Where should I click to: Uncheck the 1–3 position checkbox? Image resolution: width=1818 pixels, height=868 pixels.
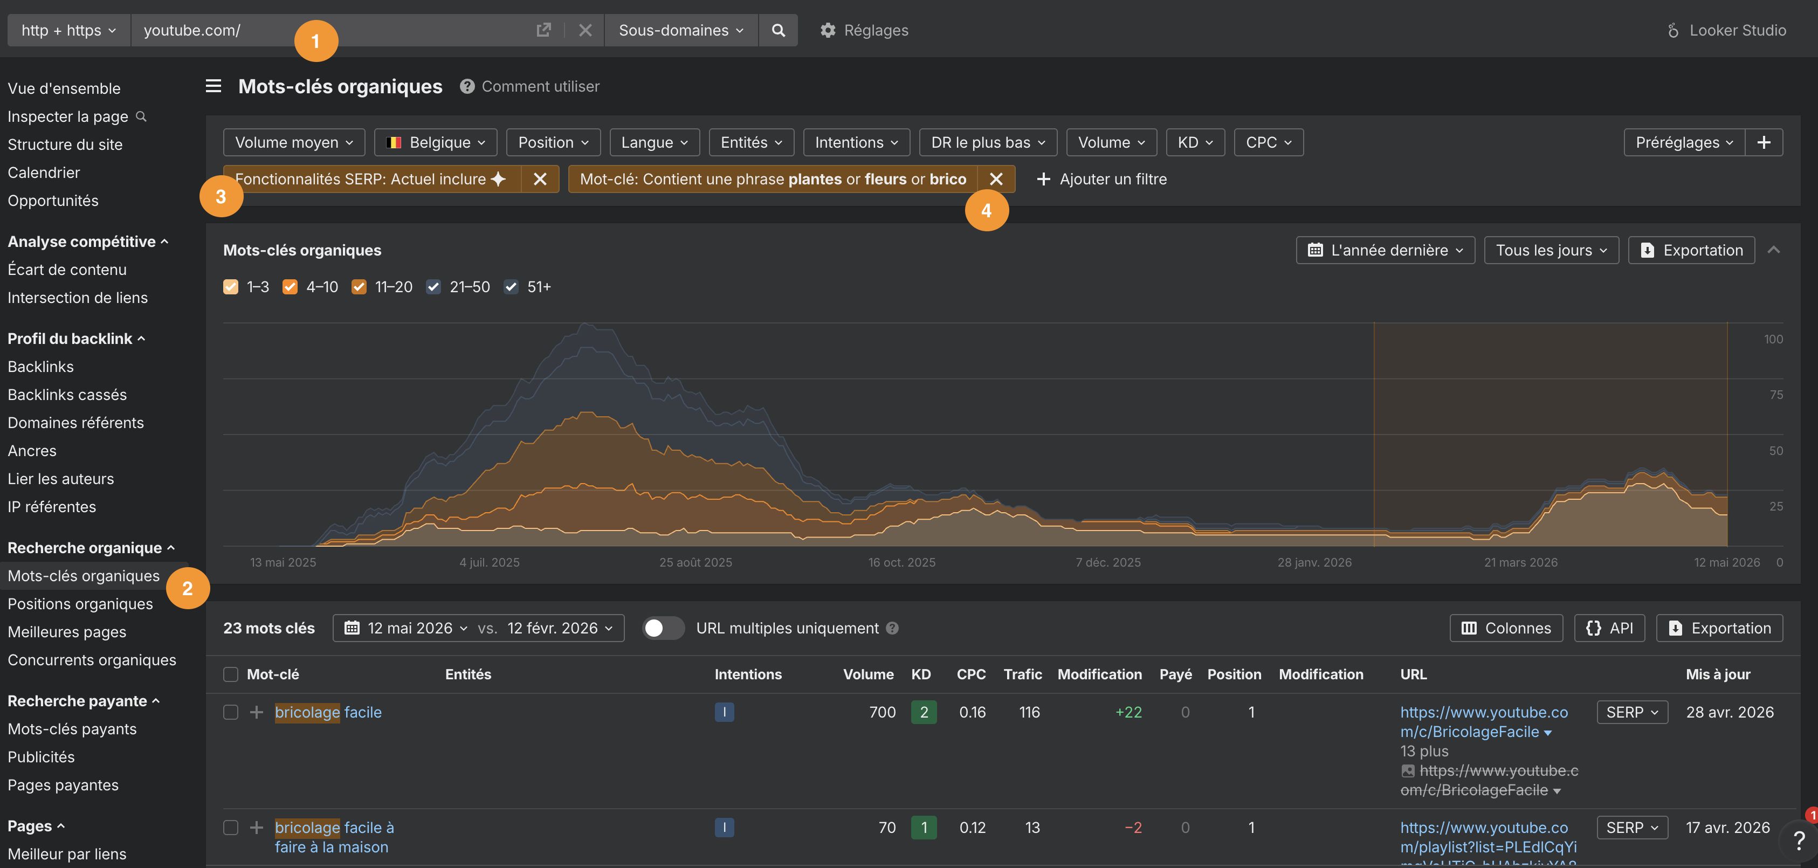click(x=231, y=287)
